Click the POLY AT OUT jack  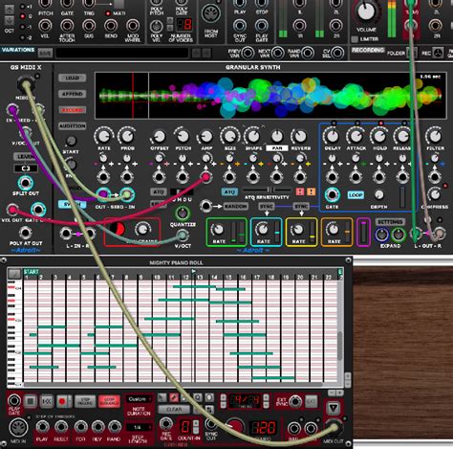coord(26,233)
